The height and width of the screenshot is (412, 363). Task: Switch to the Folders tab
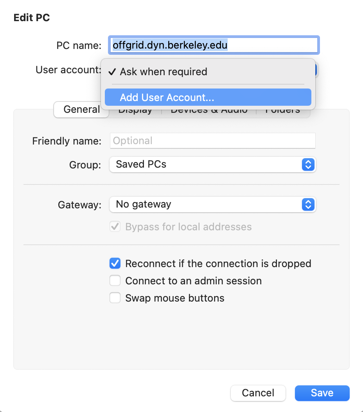pyautogui.click(x=283, y=112)
